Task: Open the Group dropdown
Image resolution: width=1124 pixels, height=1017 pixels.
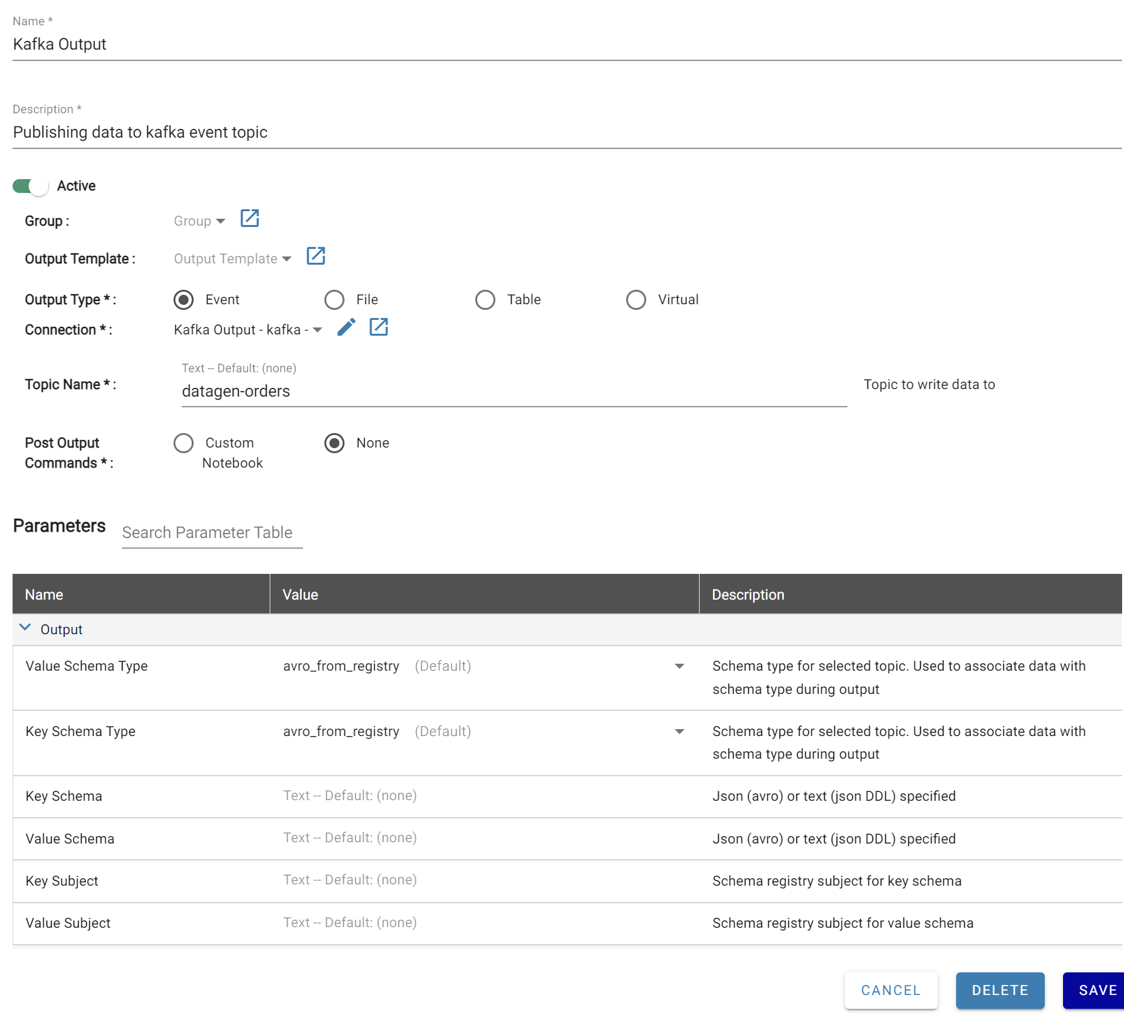Action: point(199,221)
